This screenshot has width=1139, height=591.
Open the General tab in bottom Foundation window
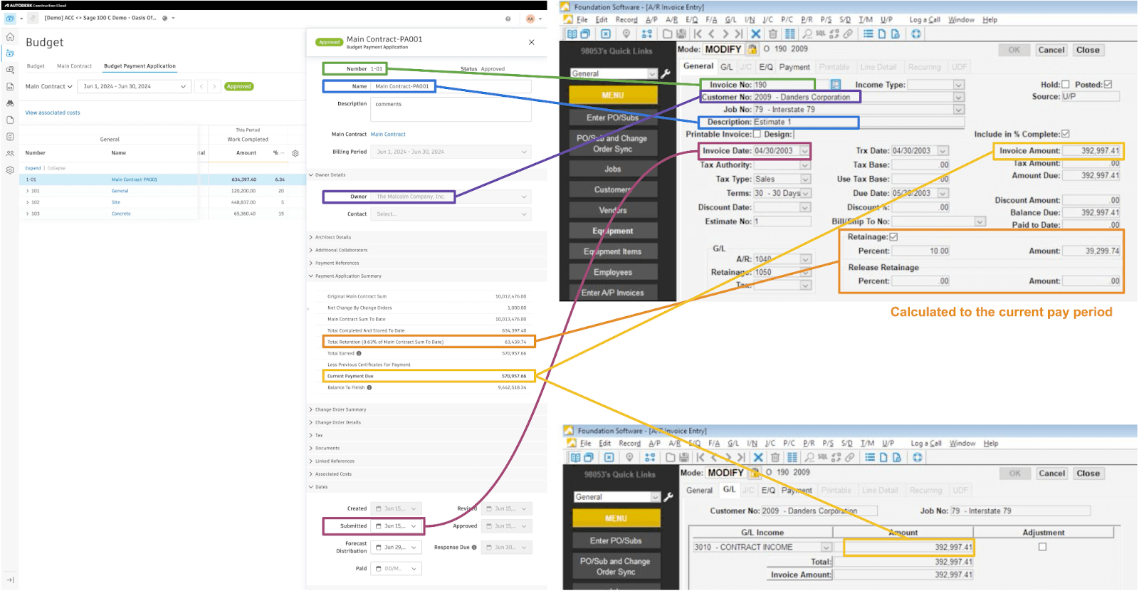pyautogui.click(x=699, y=490)
